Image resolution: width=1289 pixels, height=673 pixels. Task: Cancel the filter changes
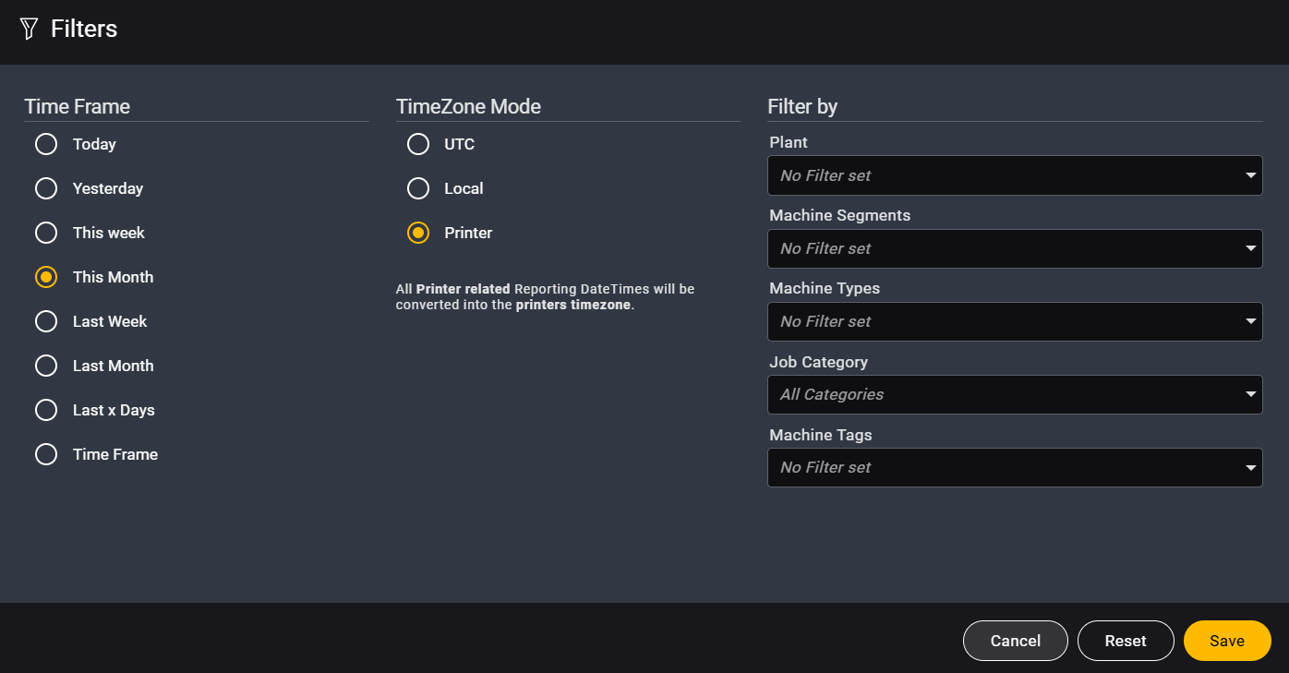[x=1016, y=641]
